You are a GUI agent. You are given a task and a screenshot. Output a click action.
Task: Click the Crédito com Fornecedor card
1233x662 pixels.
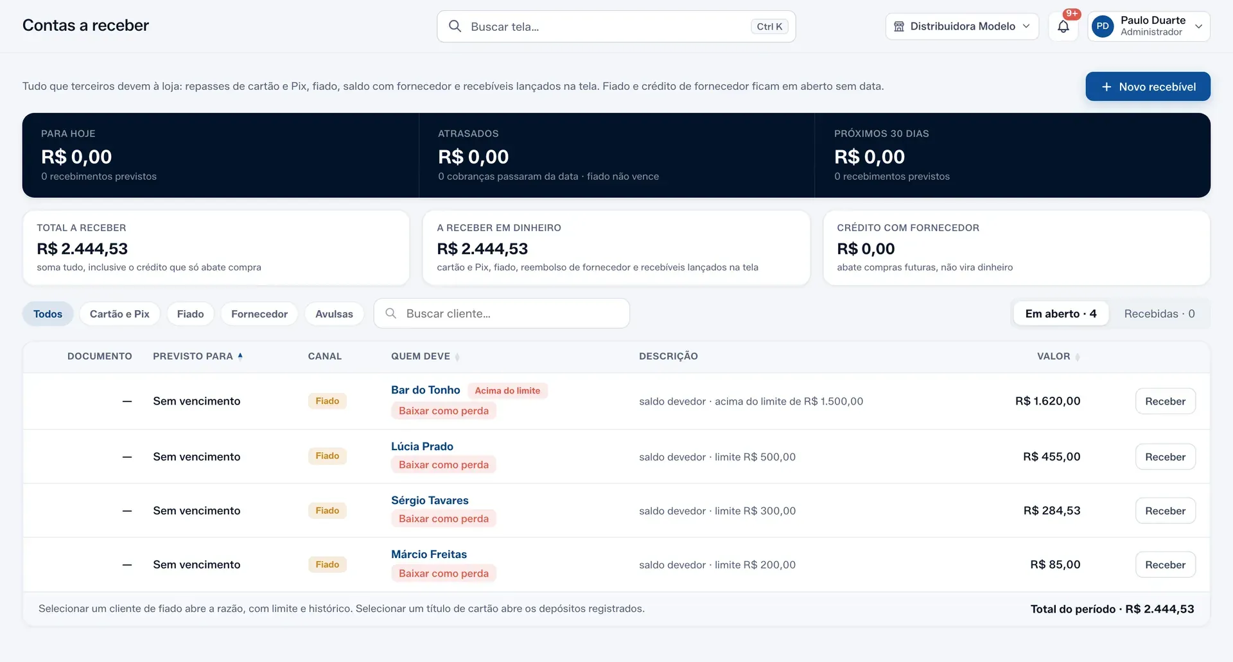click(x=1017, y=248)
